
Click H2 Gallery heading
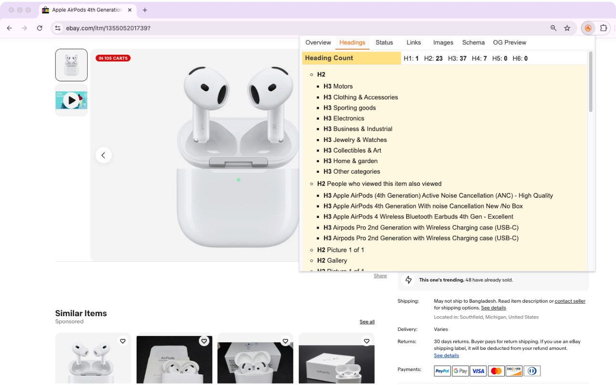point(332,260)
